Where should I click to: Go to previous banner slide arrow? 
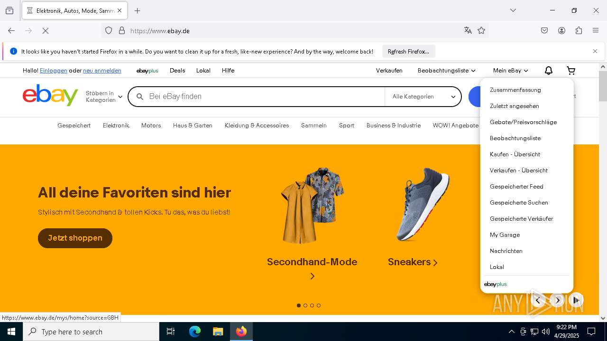538,300
